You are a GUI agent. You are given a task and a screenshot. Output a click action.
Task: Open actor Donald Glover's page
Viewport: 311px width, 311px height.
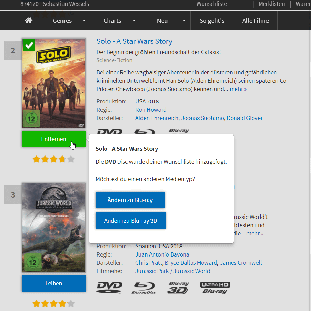[245, 118]
